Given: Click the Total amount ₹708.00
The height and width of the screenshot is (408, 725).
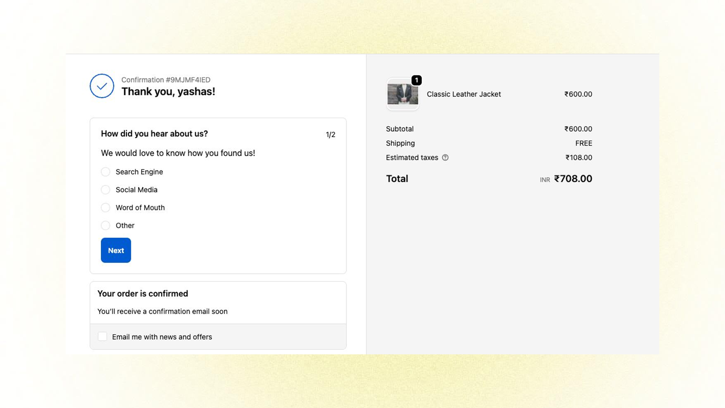Looking at the screenshot, I should click(x=573, y=179).
